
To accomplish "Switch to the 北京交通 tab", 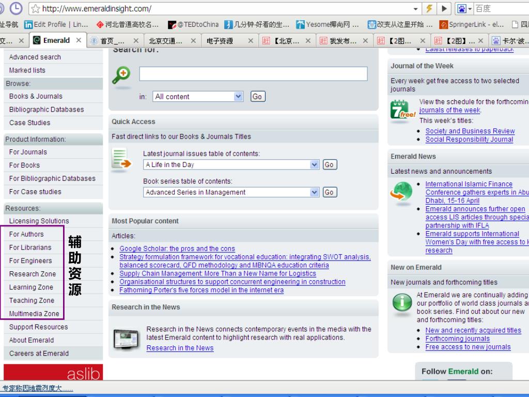I will tap(165, 41).
